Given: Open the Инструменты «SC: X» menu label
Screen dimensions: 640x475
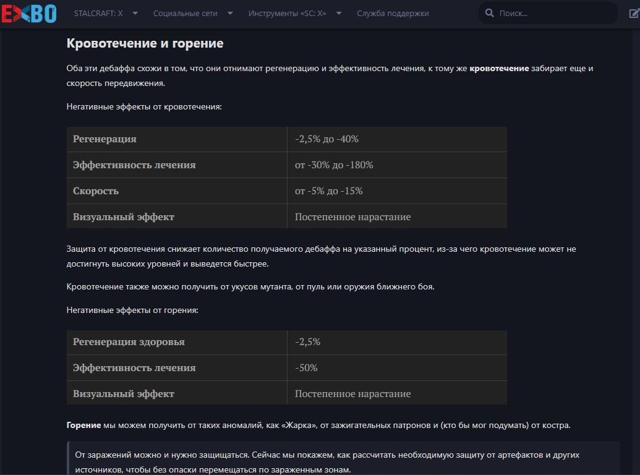Looking at the screenshot, I should coord(287,13).
